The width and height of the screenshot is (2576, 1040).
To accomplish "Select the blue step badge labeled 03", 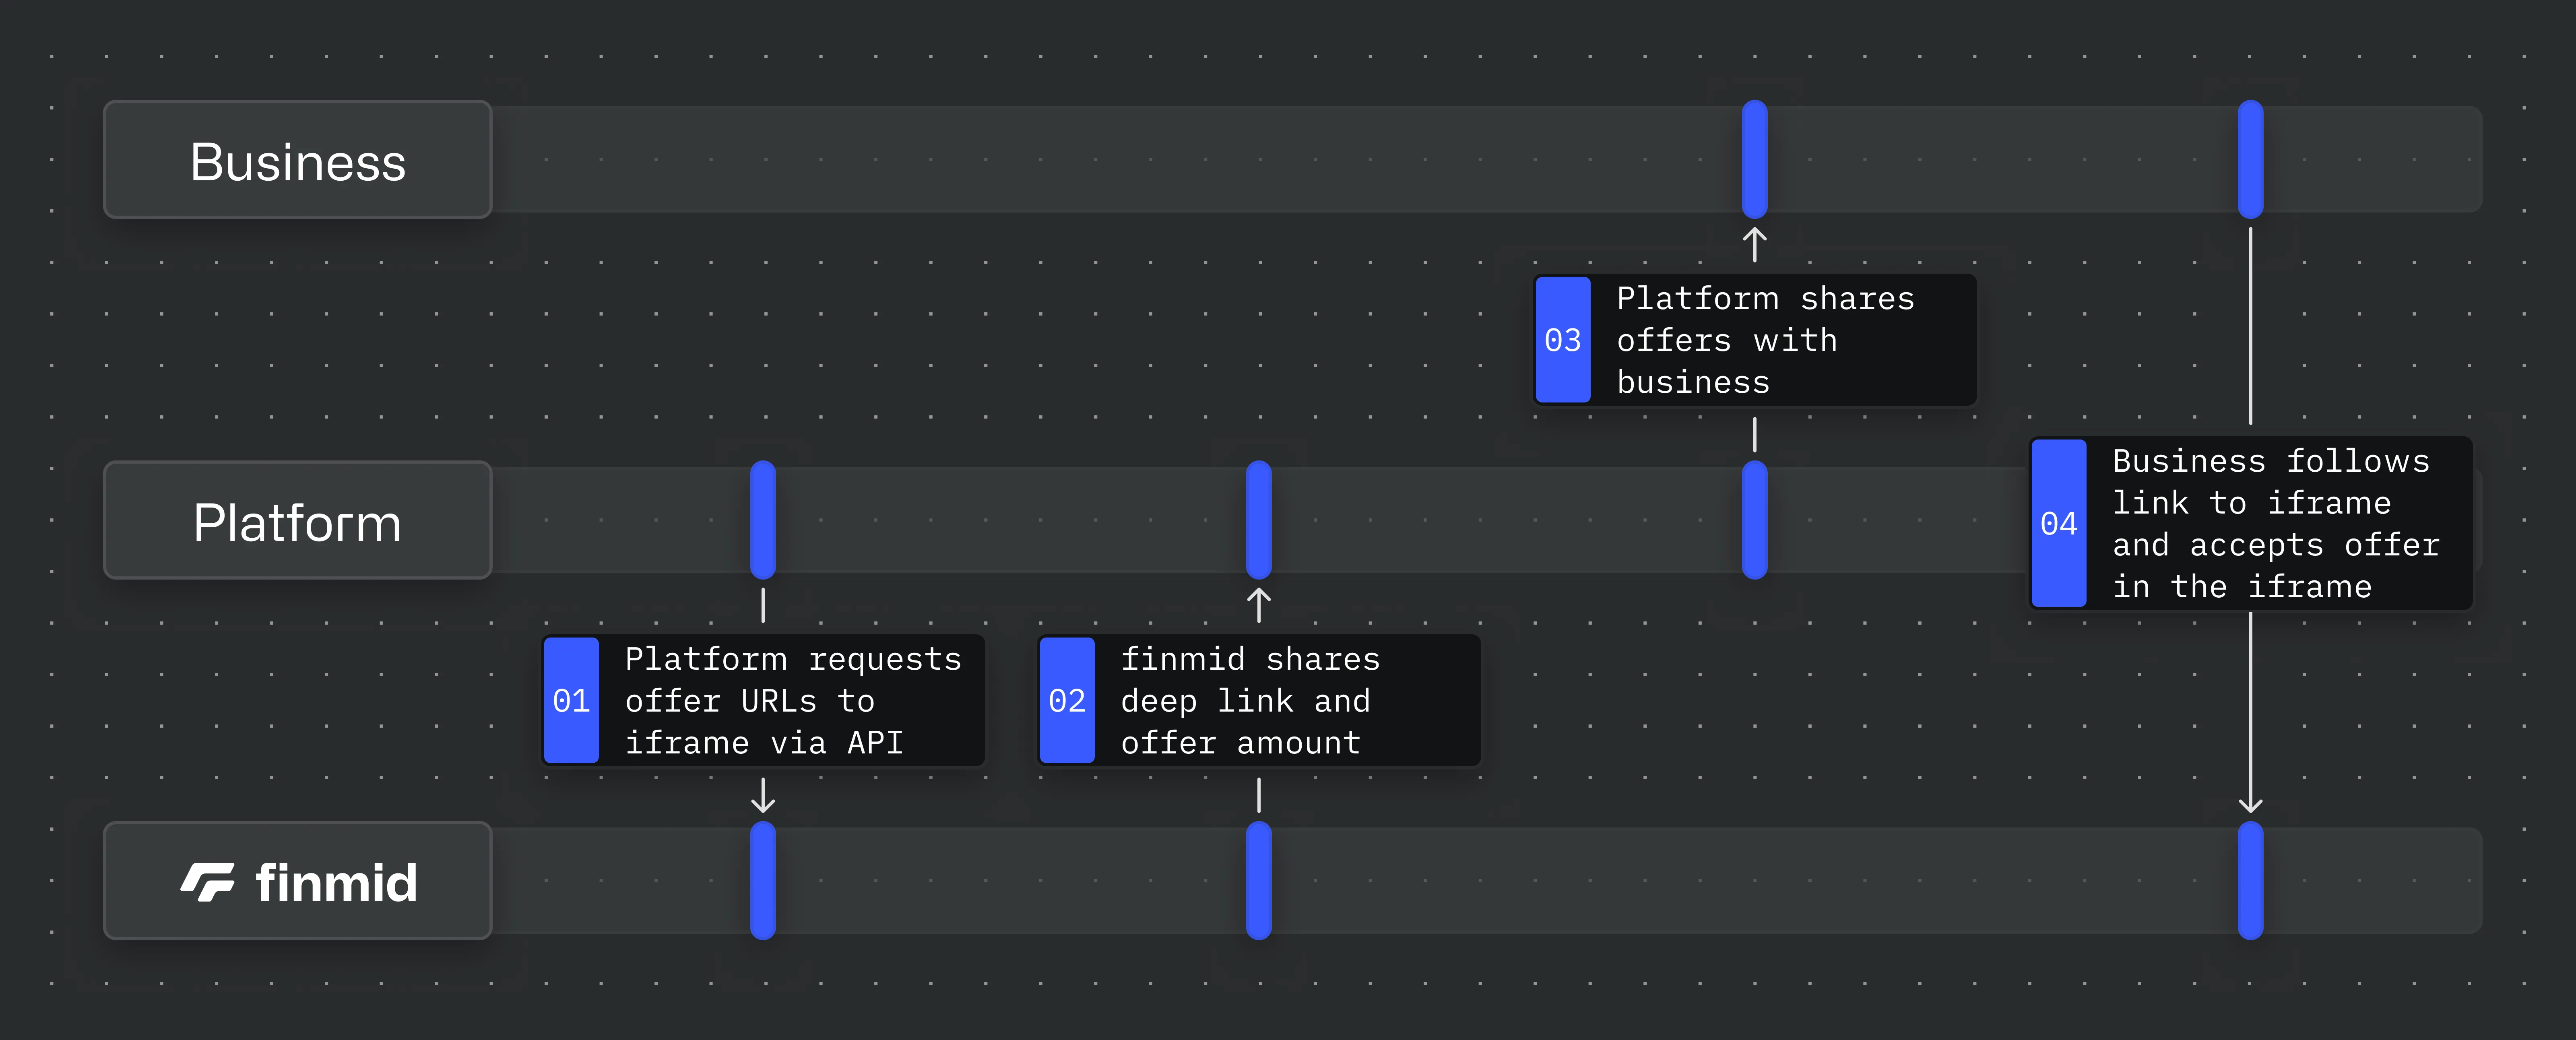I will click(x=1563, y=340).
